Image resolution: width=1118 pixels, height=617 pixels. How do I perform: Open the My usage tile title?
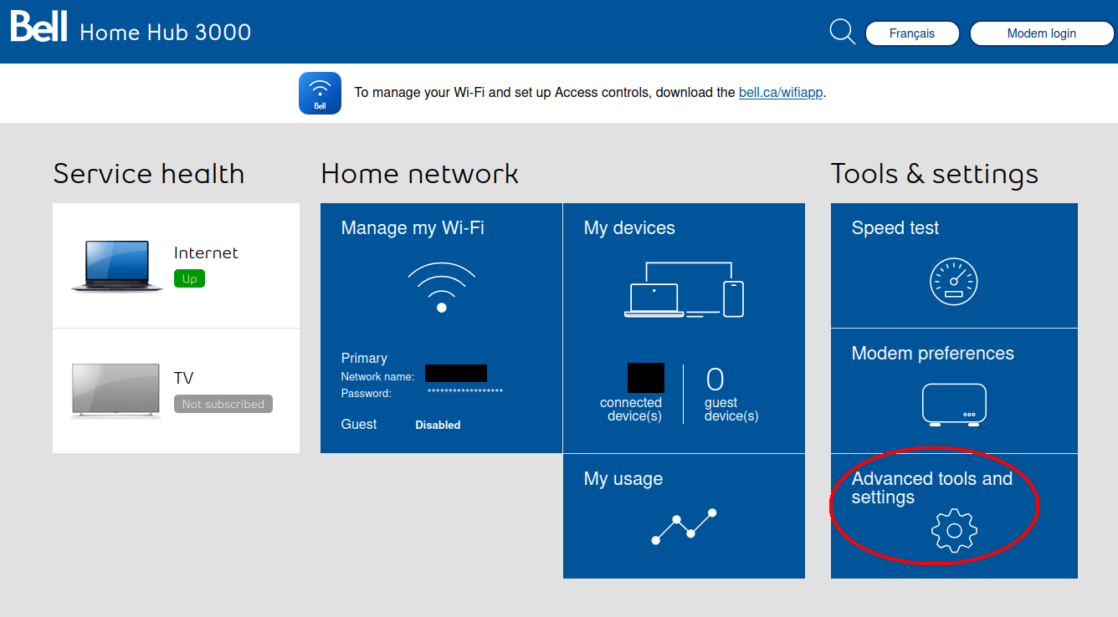(x=623, y=479)
